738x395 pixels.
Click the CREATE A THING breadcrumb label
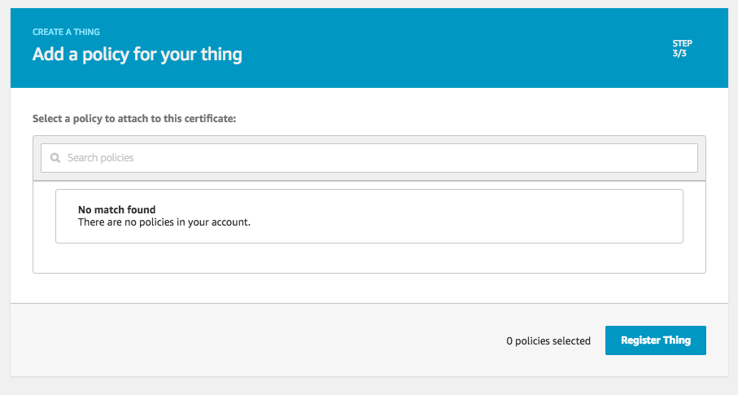pos(66,32)
